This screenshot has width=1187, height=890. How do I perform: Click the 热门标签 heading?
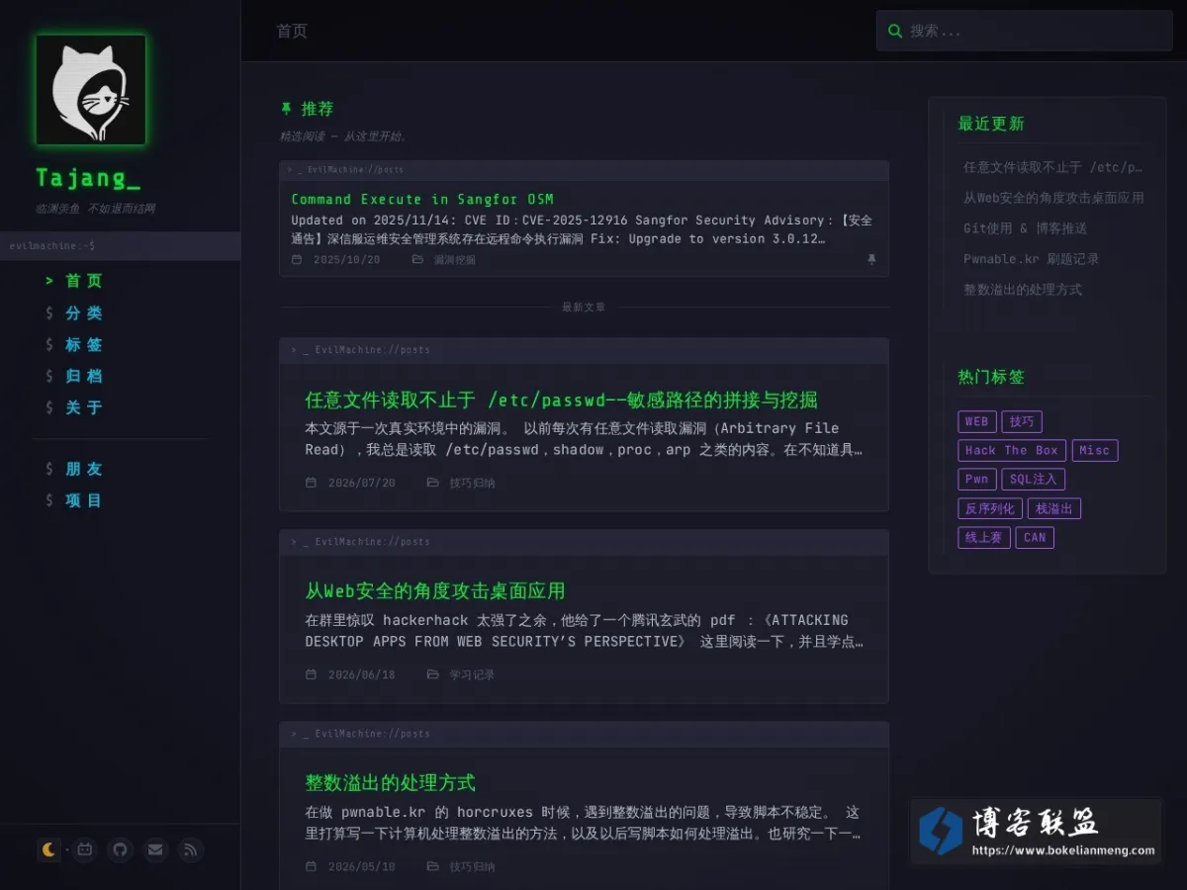990,377
